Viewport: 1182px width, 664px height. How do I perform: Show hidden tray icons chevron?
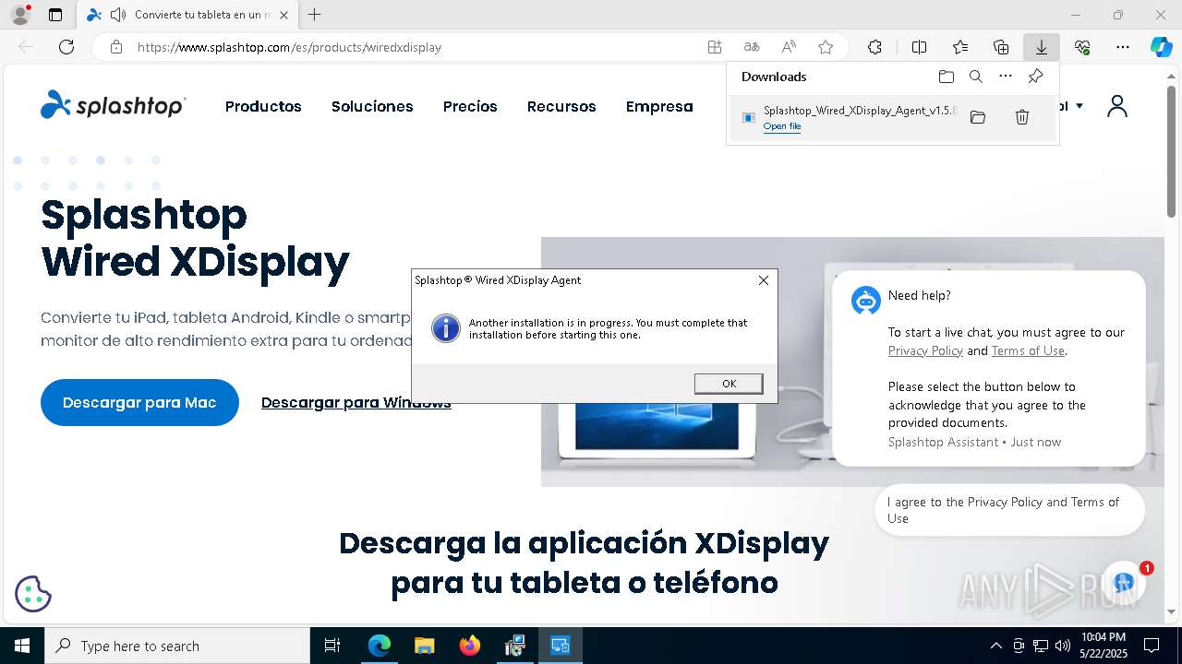click(995, 646)
